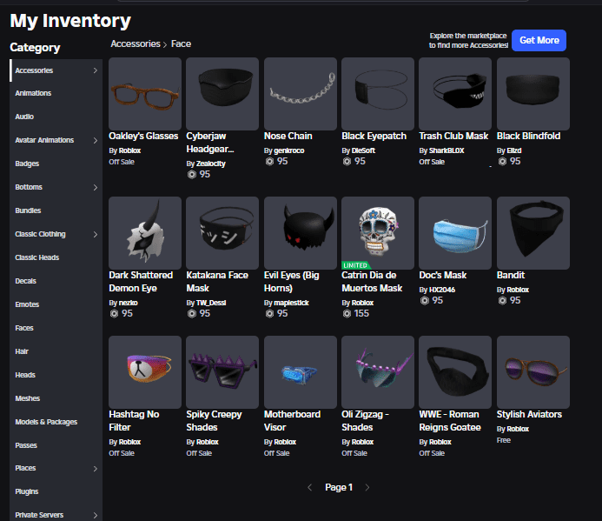
Task: Open the Dark Shattered Demon Eye thumbnail
Action: 145,233
